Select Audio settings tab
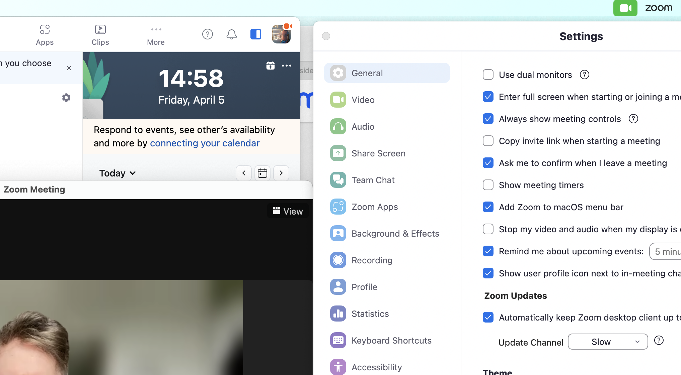The width and height of the screenshot is (681, 375). pos(363,127)
